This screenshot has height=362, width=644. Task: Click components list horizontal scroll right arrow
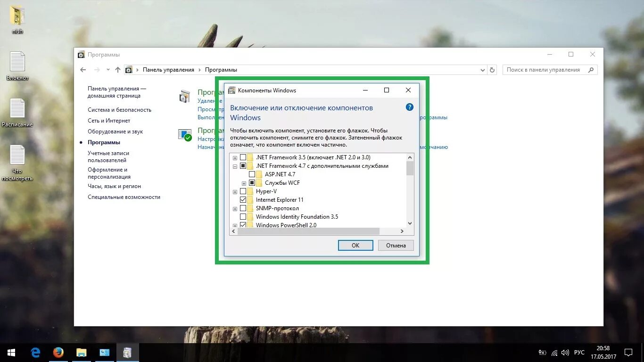coord(402,231)
